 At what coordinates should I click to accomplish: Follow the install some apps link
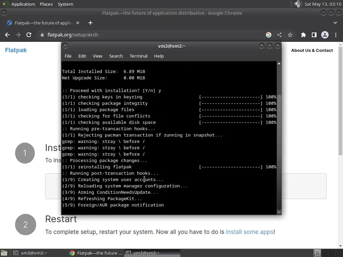[250, 232]
